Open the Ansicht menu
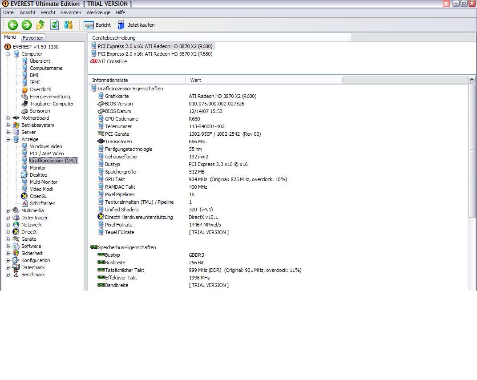The height and width of the screenshot is (380, 477). (x=28, y=12)
